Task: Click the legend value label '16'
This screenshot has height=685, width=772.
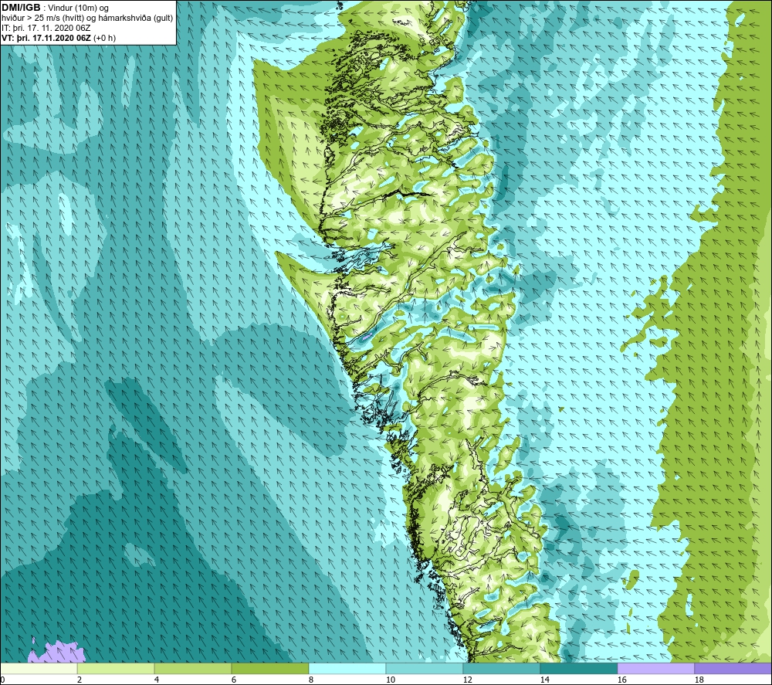Action: click(621, 680)
